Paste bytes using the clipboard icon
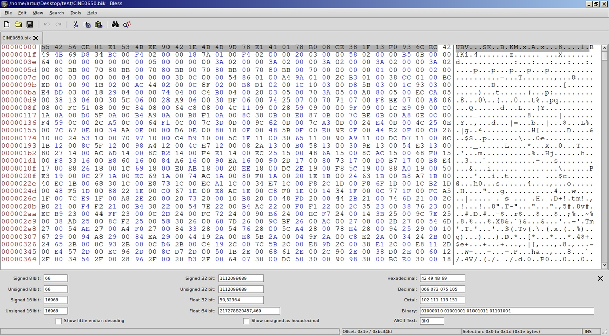The image size is (609, 335). (98, 24)
